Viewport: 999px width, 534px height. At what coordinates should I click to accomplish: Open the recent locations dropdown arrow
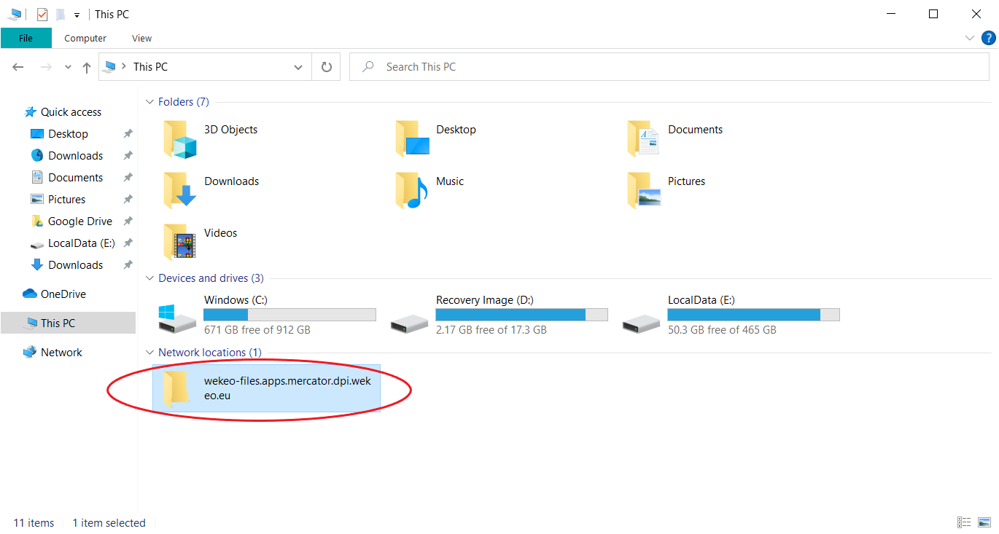point(69,67)
